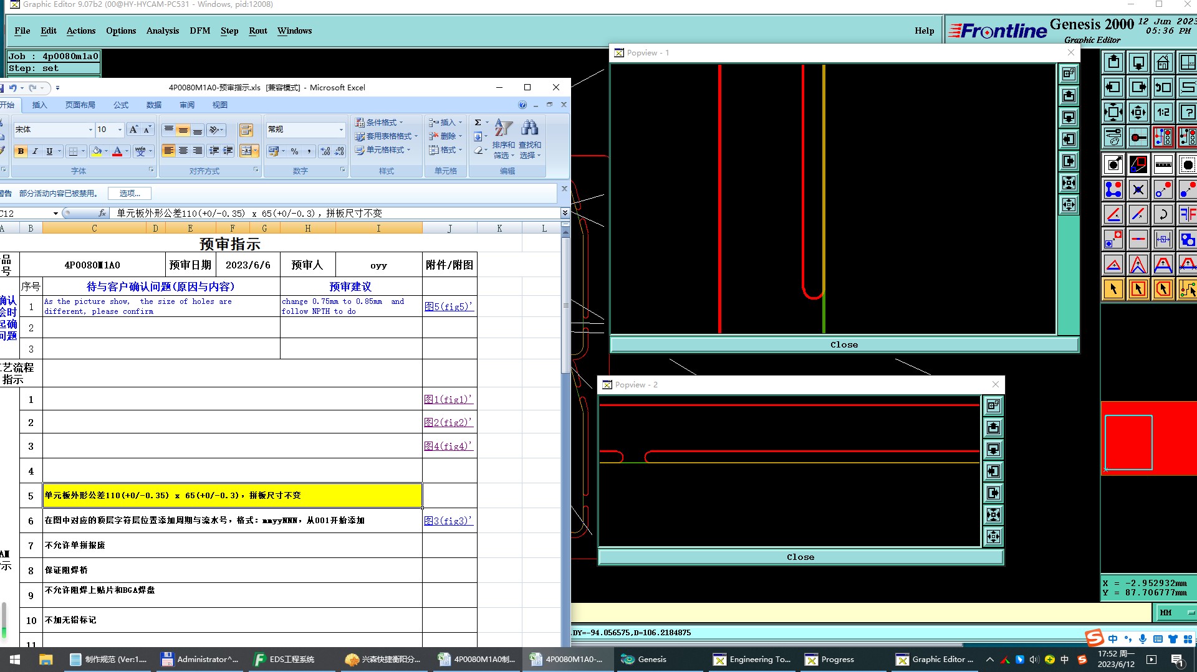Toggle merge and center cells button
The image size is (1197, 672).
coord(246,151)
